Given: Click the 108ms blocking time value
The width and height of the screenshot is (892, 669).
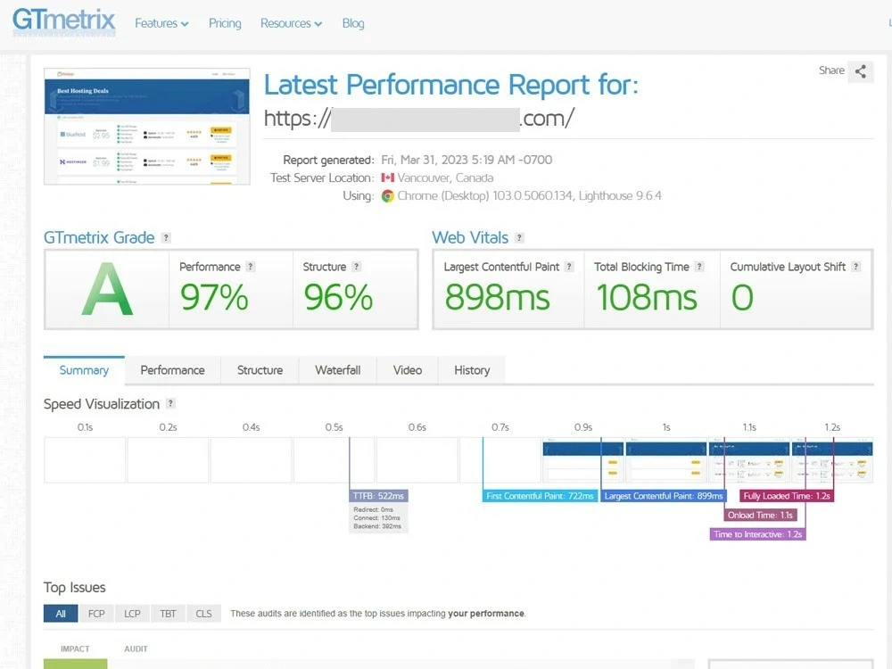Looking at the screenshot, I should [x=646, y=298].
